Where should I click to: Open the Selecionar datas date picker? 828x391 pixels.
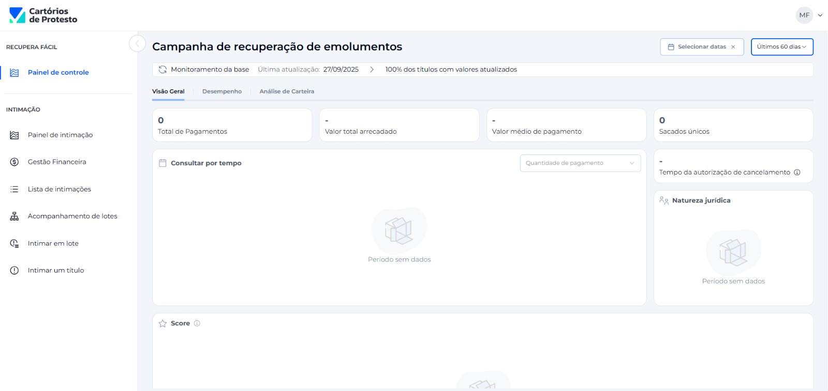point(702,47)
